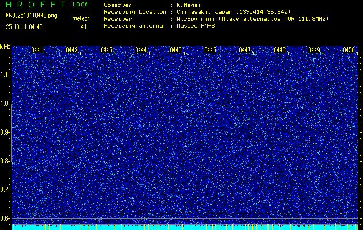Click the 0448 time marker
Image resolution: width=363 pixels, height=230 pixels.
[280, 50]
